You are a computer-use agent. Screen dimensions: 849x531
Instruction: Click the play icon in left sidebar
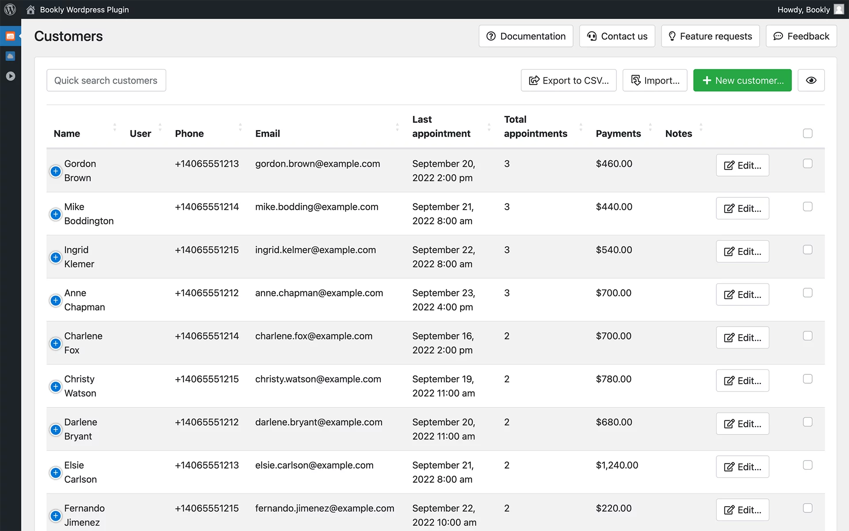pyautogui.click(x=10, y=76)
